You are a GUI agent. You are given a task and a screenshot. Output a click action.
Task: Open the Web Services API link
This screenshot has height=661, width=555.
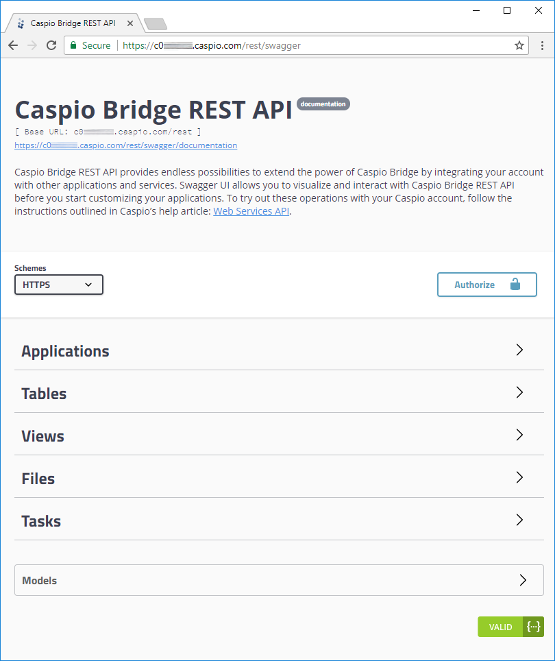[251, 211]
